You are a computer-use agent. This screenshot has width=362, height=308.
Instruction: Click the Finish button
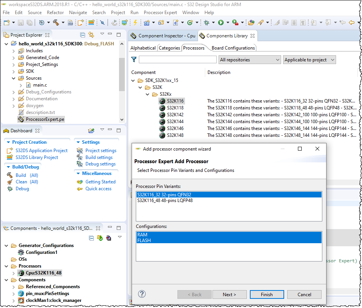click(267, 294)
